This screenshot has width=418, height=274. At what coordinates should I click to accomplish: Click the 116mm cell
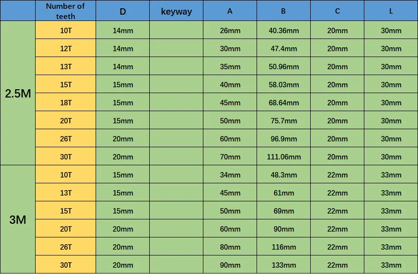pos(284,247)
